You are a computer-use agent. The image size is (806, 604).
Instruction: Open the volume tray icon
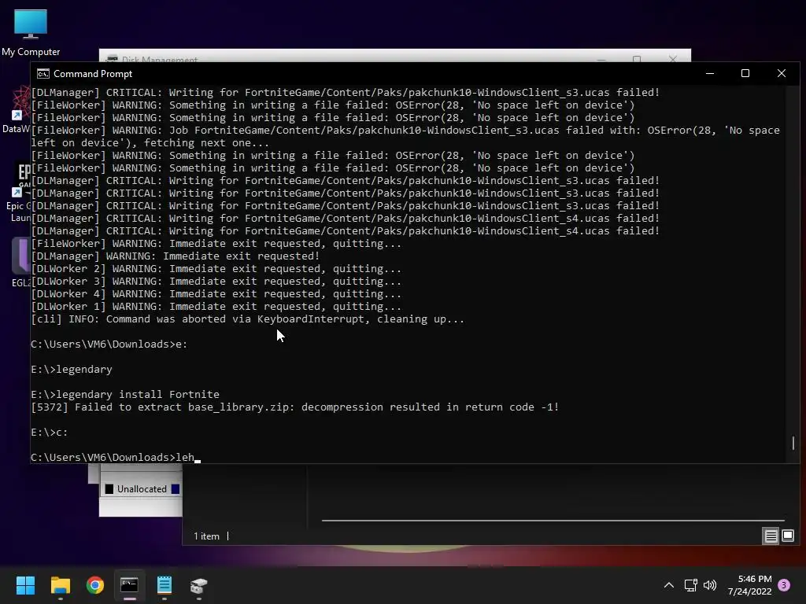tap(710, 585)
